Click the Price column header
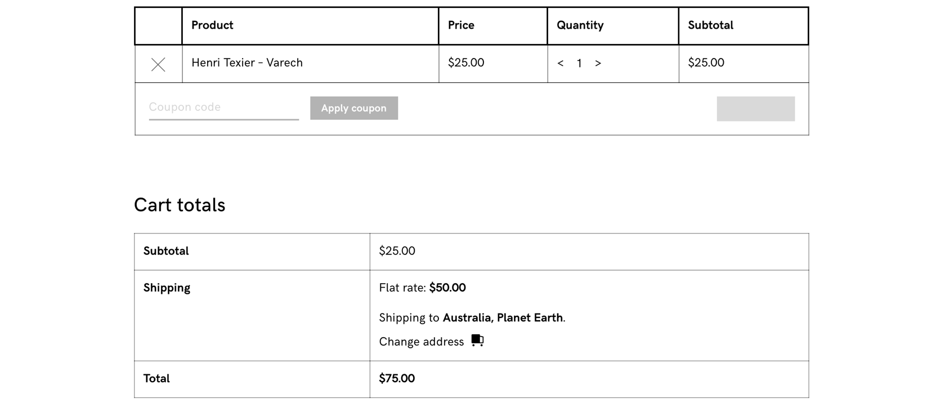Viewport: 941px width, 403px height. 461,25
